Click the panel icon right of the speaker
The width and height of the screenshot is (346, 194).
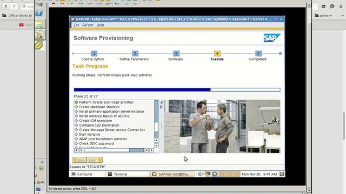208,174
